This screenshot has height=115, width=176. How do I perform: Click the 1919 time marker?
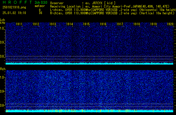(153, 24)
